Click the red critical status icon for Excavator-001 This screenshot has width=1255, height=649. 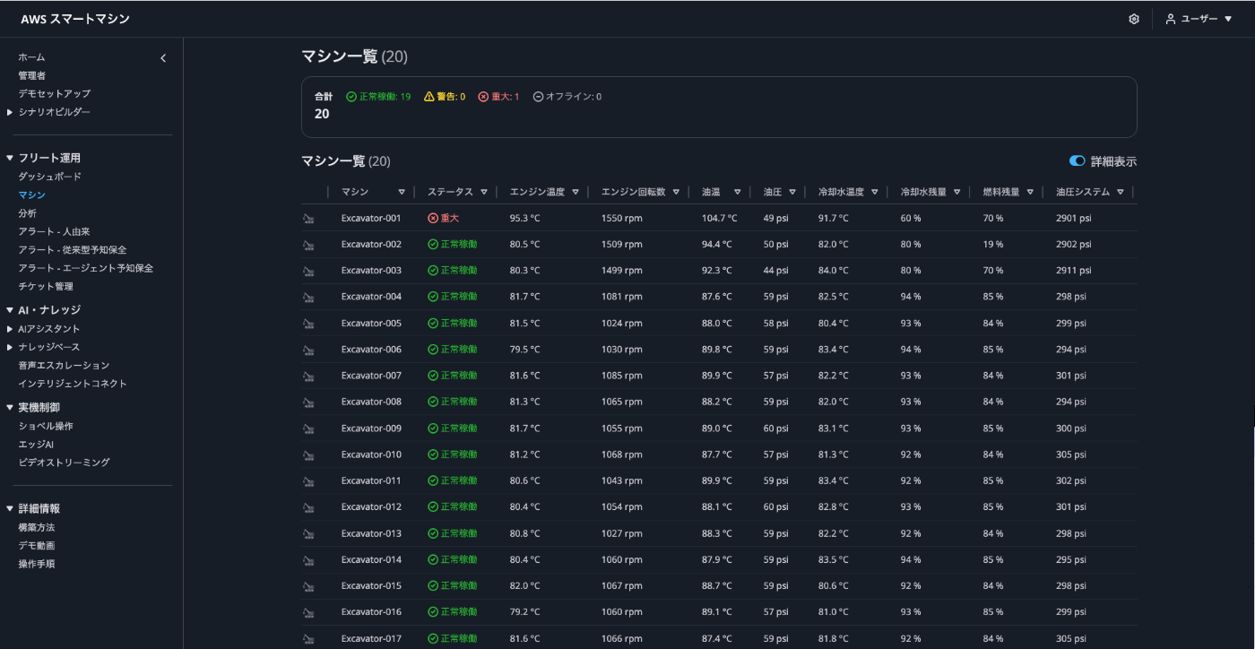[x=433, y=218]
